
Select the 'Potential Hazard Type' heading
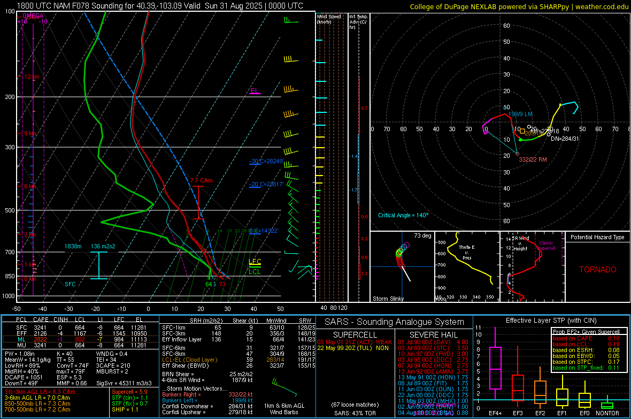[597, 237]
